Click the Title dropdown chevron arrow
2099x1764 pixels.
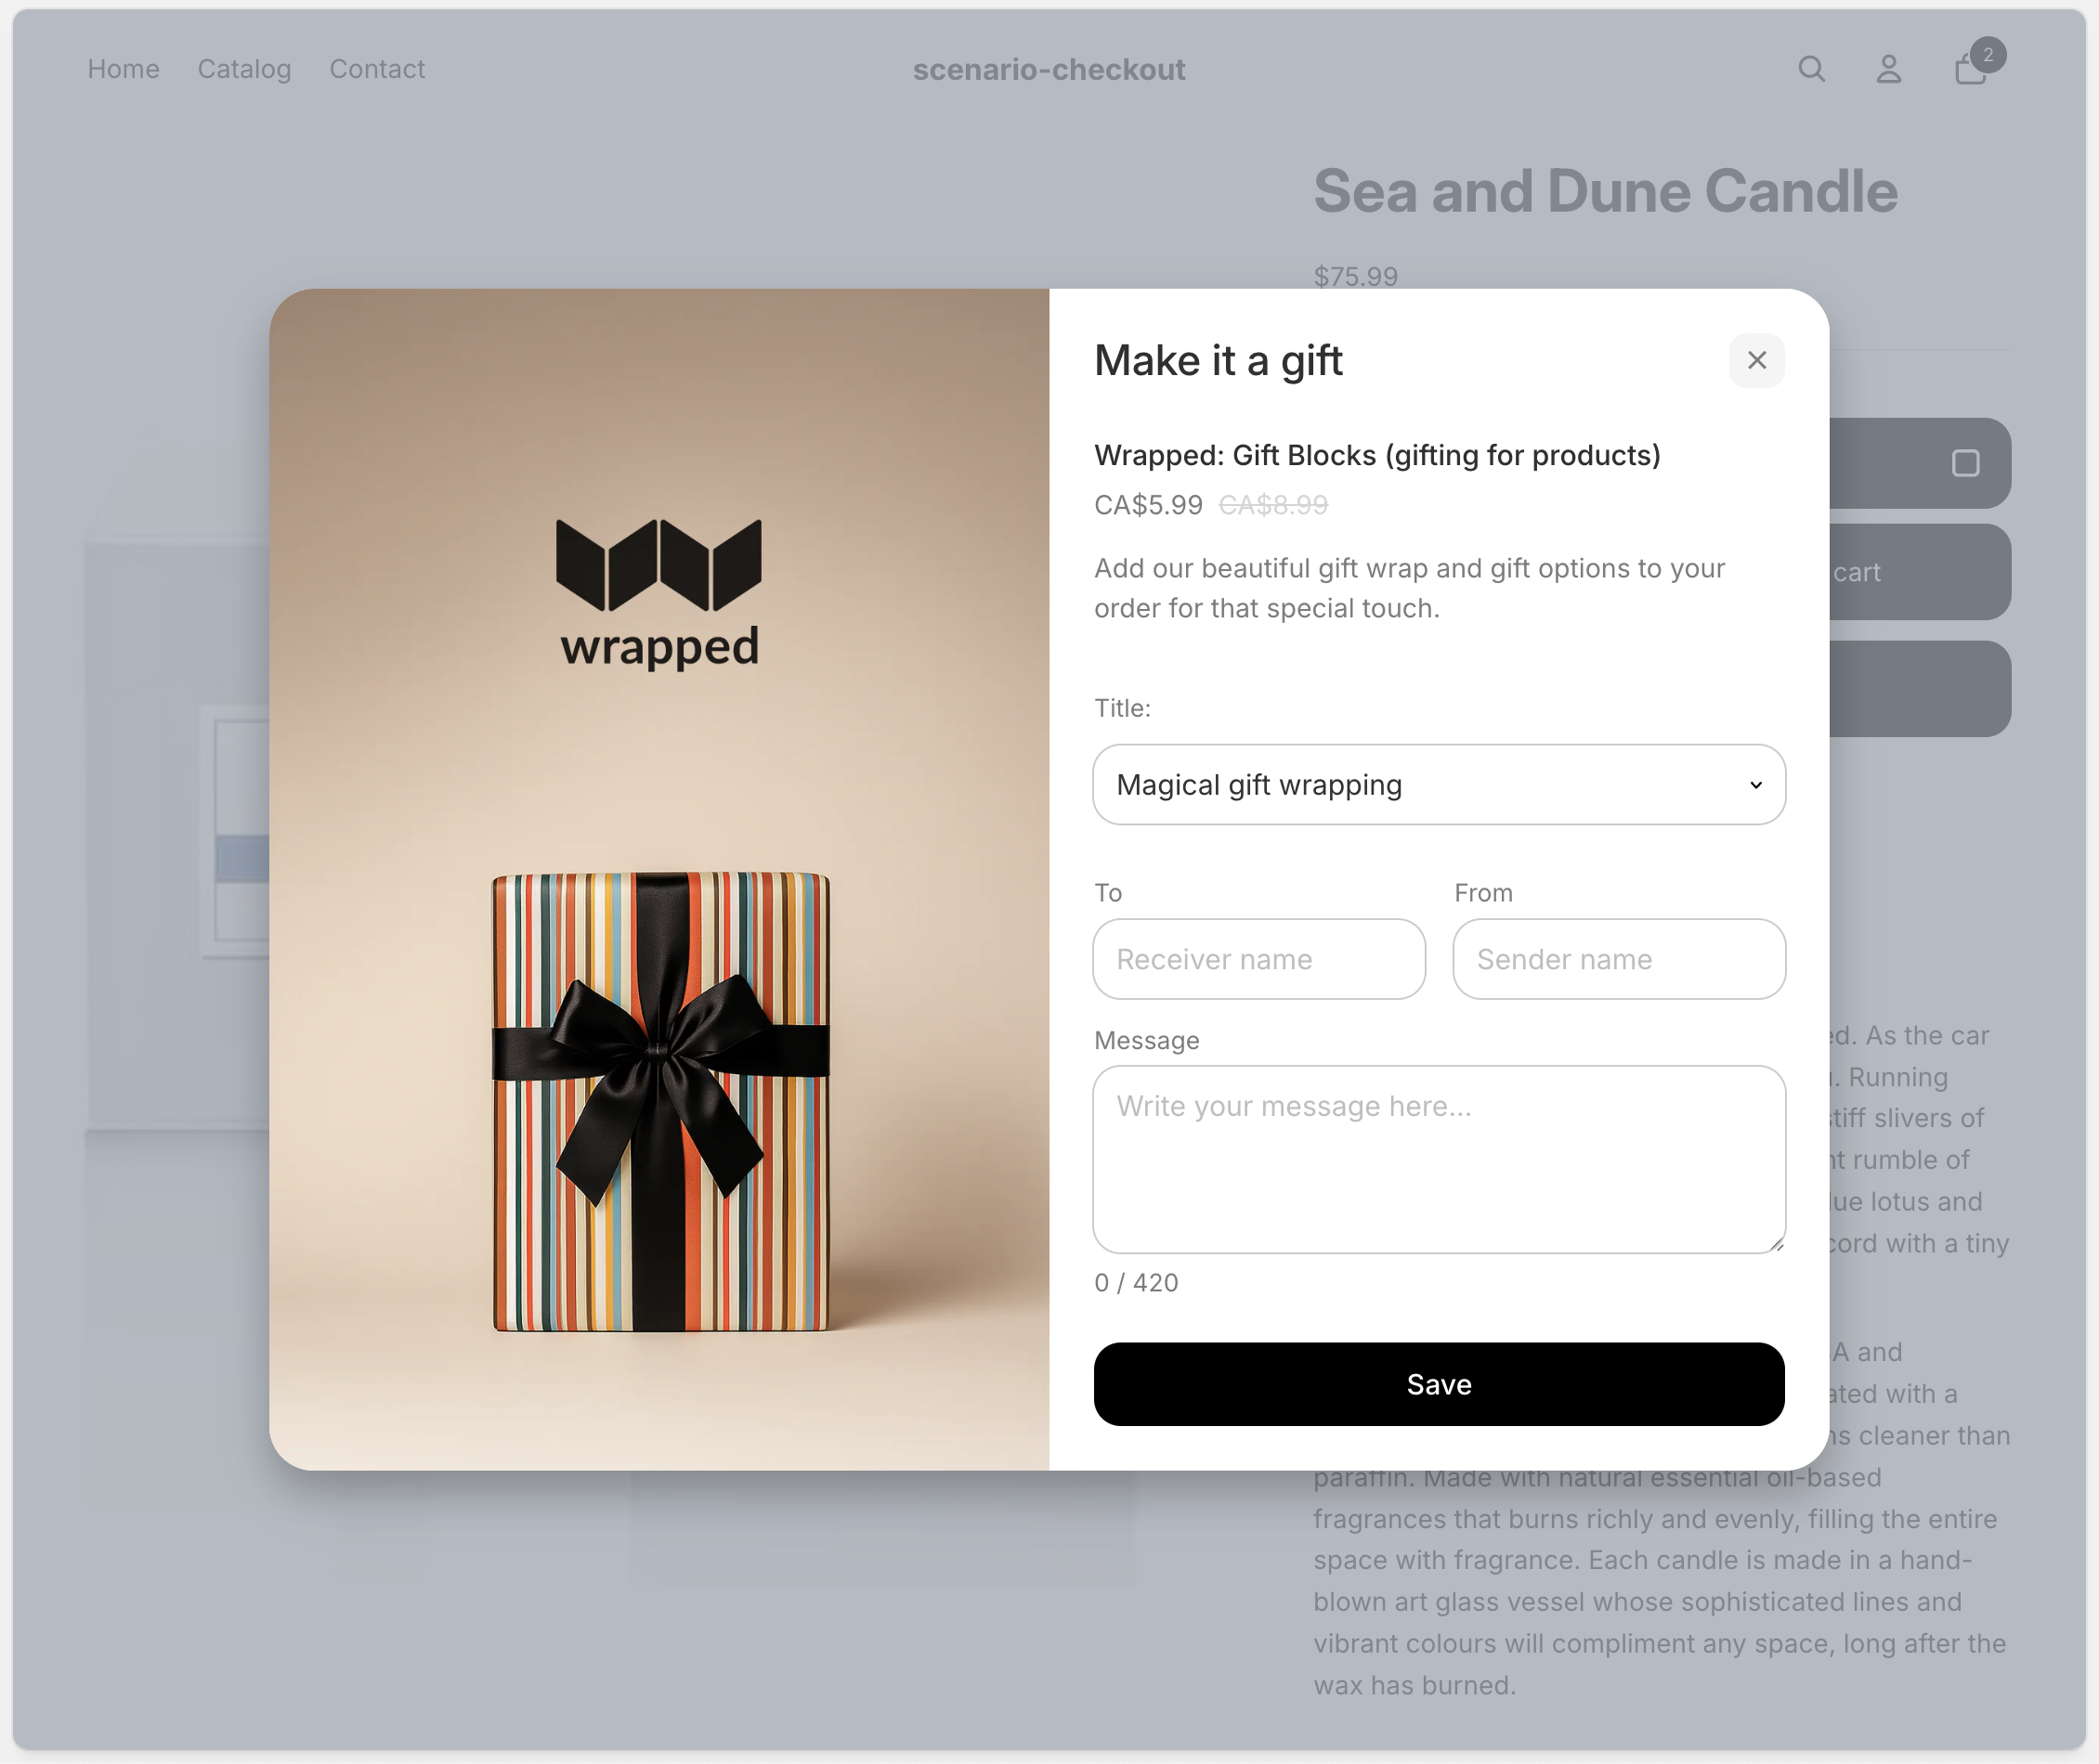pyautogui.click(x=1754, y=785)
